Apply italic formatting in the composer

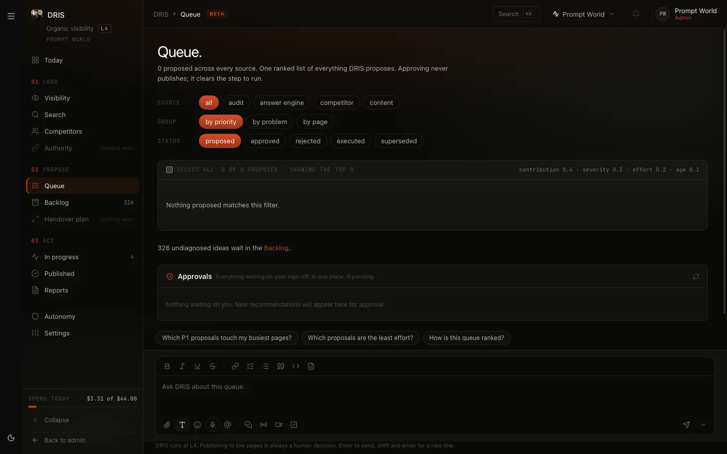coord(182,366)
